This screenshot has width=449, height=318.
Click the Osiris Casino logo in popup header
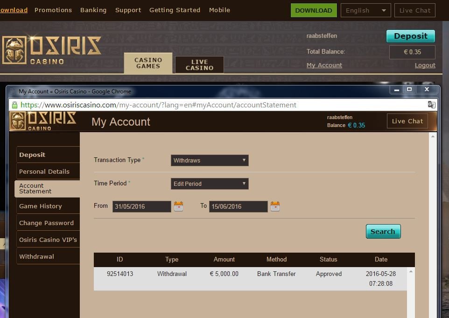(43, 121)
